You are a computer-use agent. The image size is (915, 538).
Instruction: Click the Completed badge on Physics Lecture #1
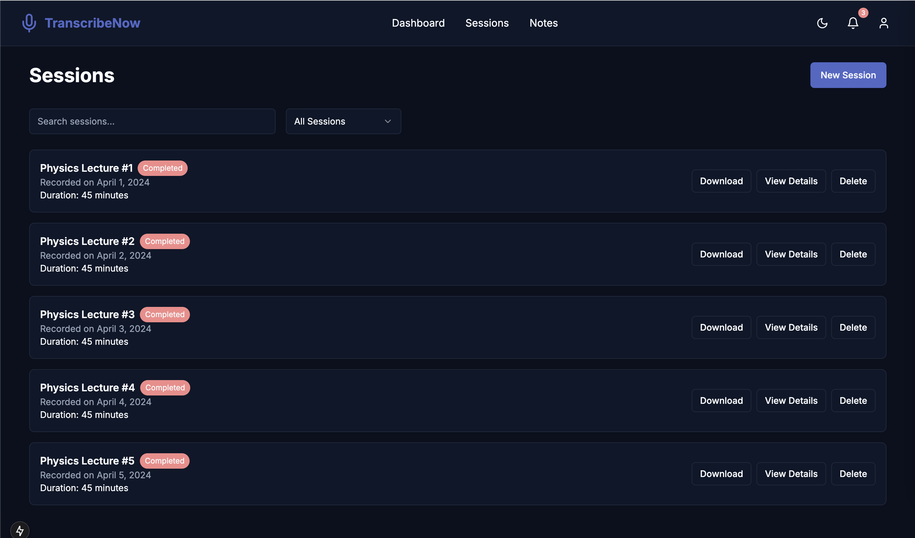pyautogui.click(x=162, y=168)
